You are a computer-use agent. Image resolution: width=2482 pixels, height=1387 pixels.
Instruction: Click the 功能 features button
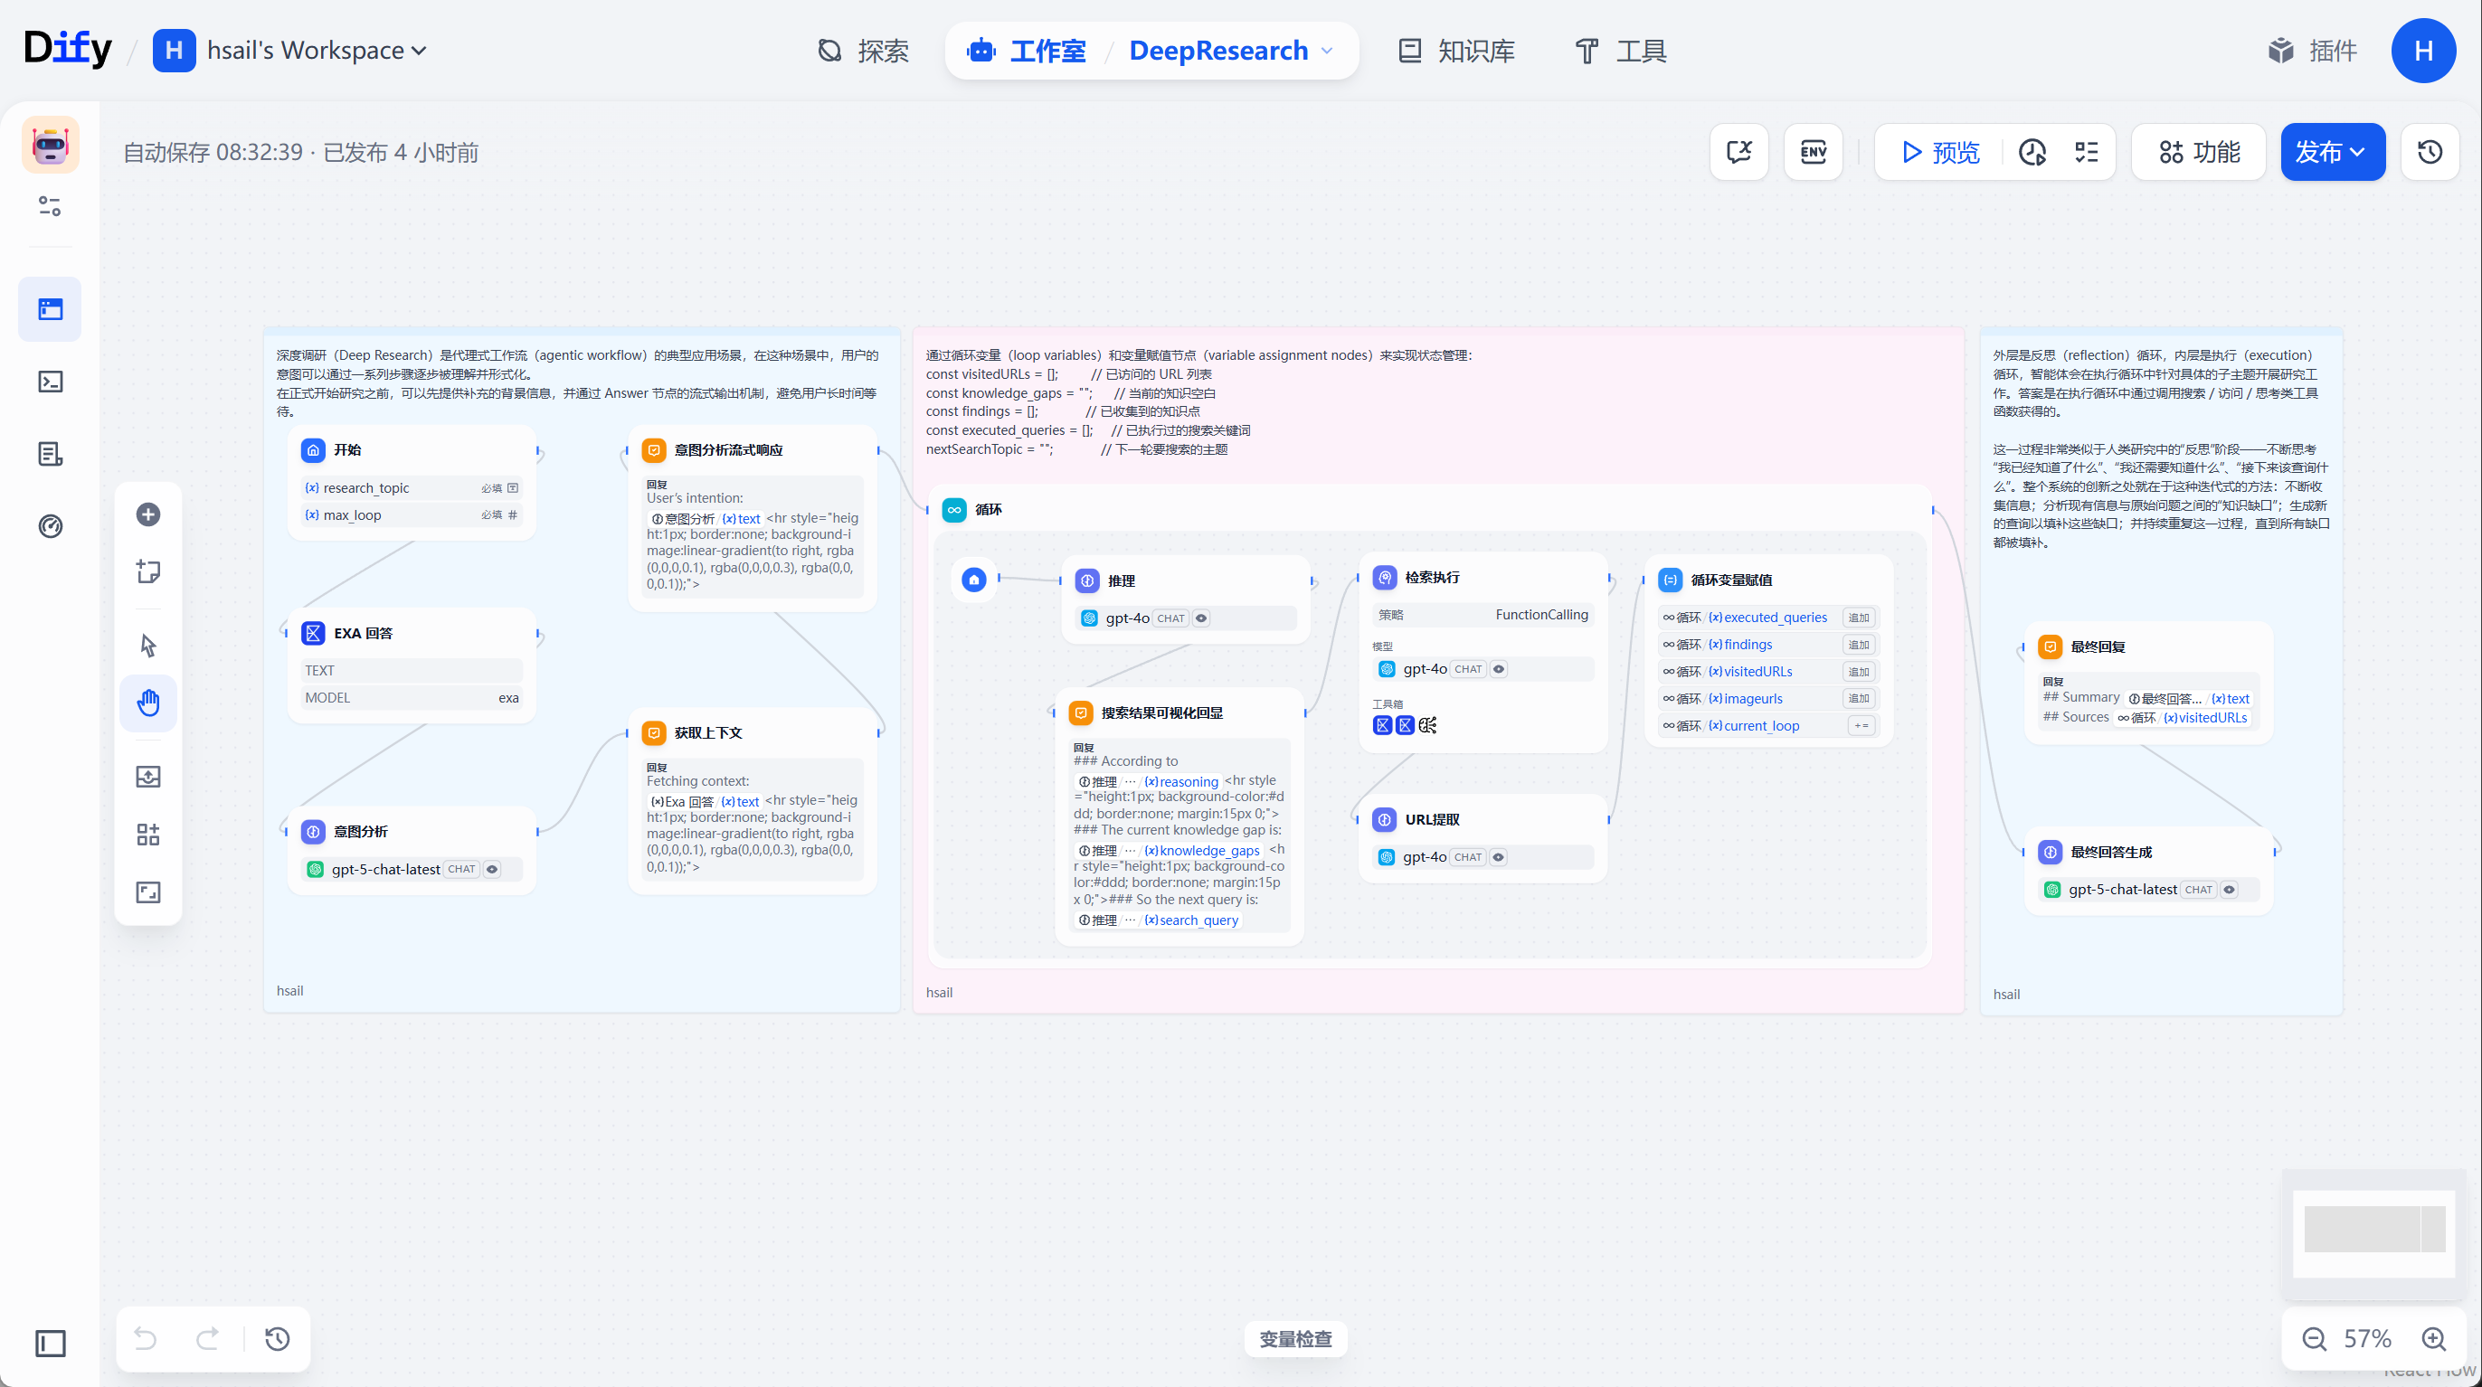click(2200, 152)
